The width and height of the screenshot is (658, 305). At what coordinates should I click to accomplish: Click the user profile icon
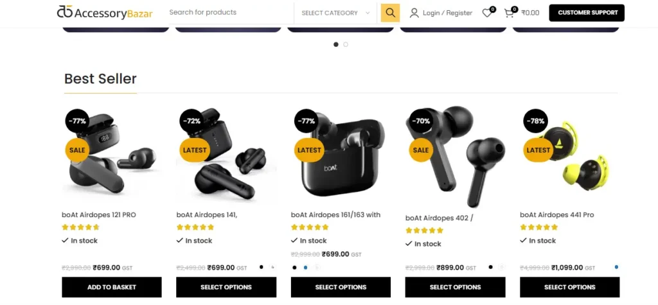(x=414, y=13)
